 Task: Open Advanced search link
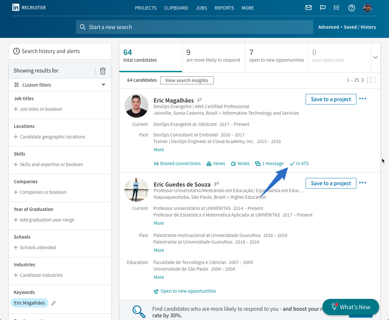coord(328,27)
